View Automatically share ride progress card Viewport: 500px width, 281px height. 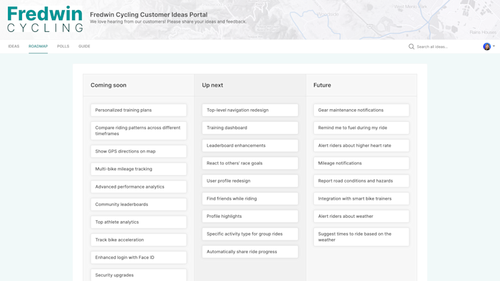coord(250,252)
